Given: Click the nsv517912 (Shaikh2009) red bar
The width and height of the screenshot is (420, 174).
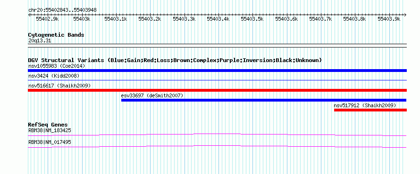Looking at the screenshot, I should 370,110.
